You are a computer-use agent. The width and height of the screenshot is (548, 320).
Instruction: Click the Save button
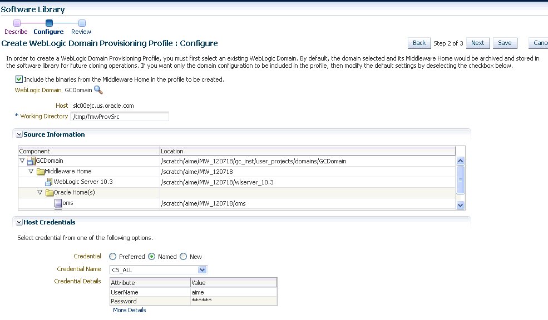tap(505, 43)
